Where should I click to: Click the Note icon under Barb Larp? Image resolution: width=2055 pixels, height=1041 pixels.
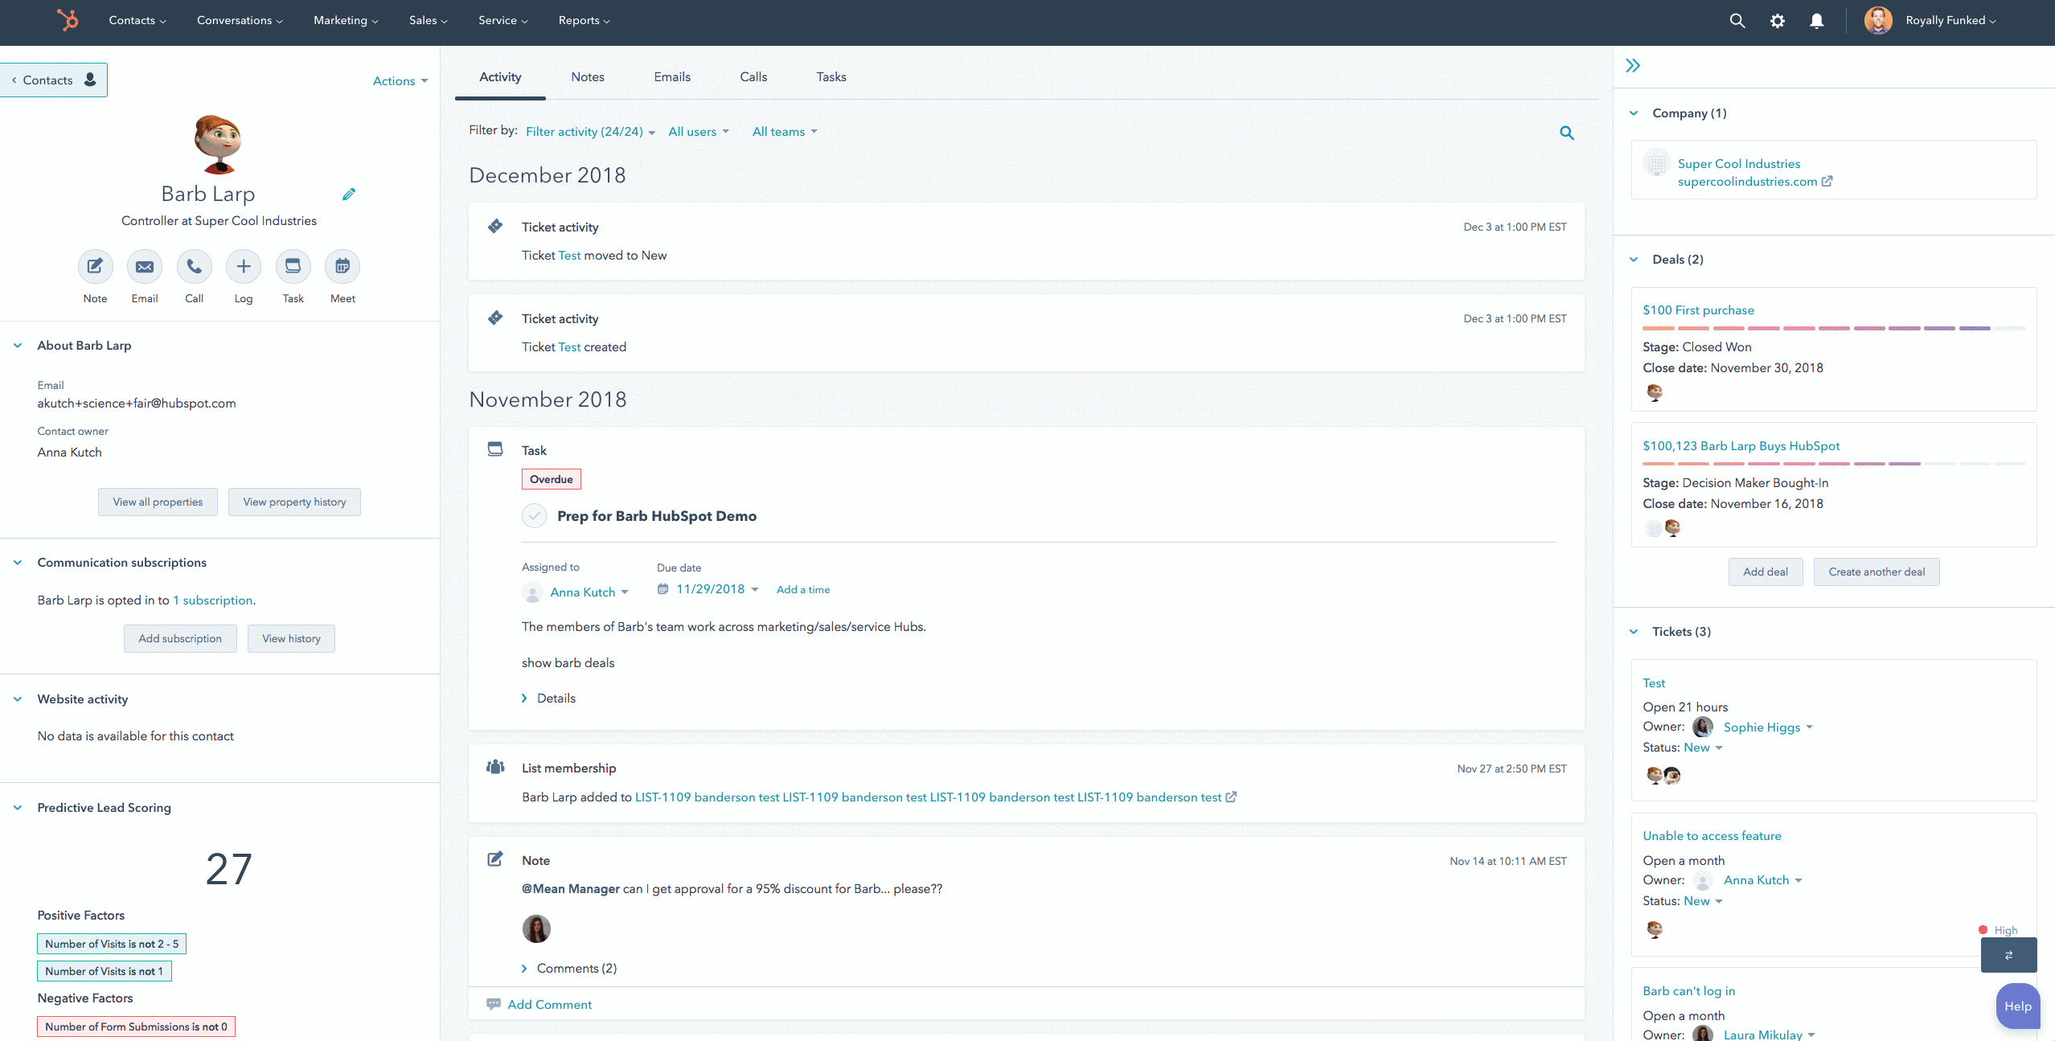pos(95,267)
